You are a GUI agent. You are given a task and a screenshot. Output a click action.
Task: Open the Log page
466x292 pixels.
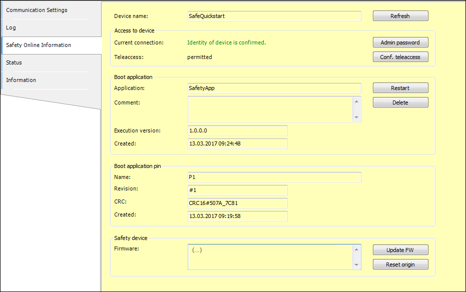coord(11,27)
